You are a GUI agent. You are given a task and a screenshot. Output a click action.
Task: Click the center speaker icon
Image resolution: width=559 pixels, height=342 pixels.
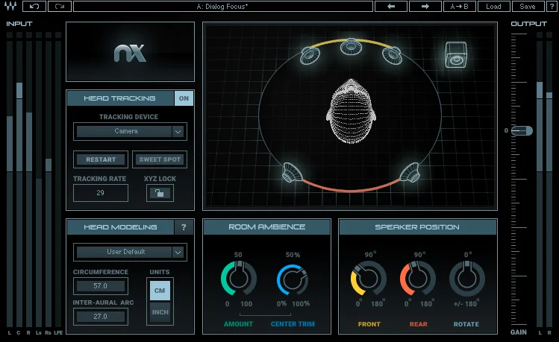351,47
